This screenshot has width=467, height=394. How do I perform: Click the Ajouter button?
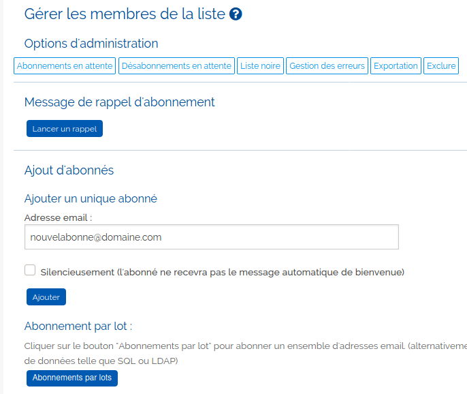46,297
